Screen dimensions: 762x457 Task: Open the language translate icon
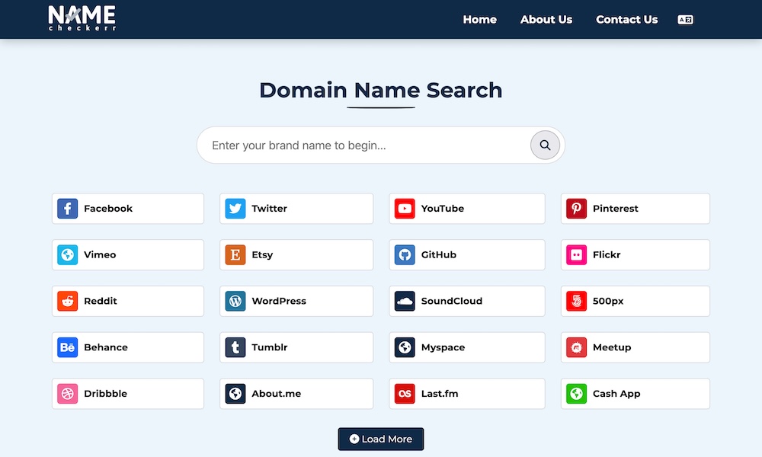click(685, 20)
